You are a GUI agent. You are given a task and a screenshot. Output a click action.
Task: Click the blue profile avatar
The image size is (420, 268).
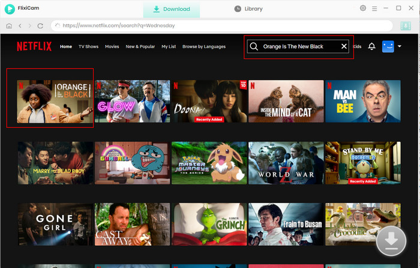tap(388, 46)
